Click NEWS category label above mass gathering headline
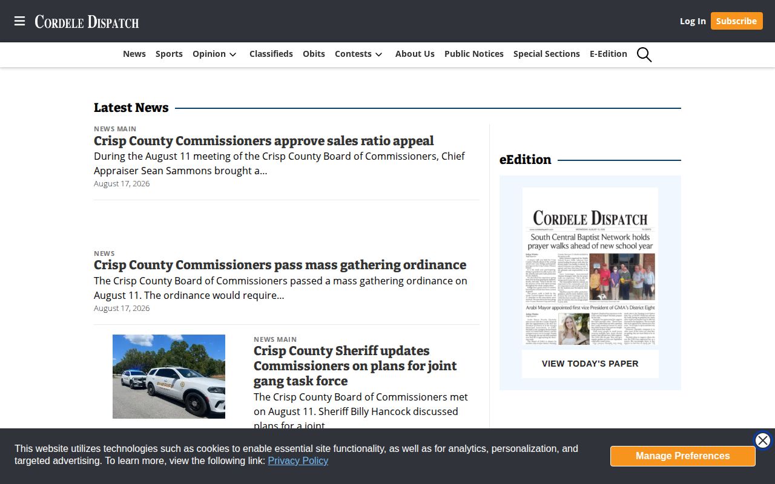Screen dimensions: 775x484 tap(104, 253)
